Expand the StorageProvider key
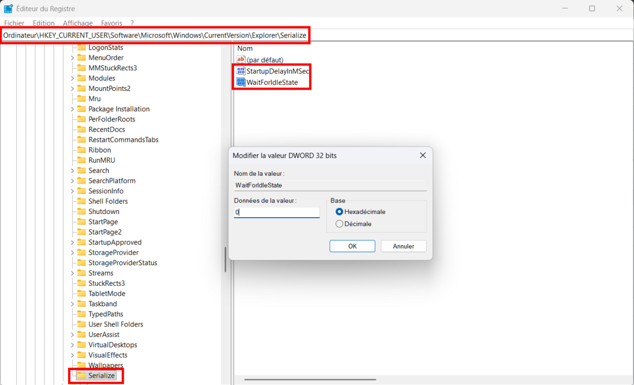The width and height of the screenshot is (634, 385). tap(72, 252)
